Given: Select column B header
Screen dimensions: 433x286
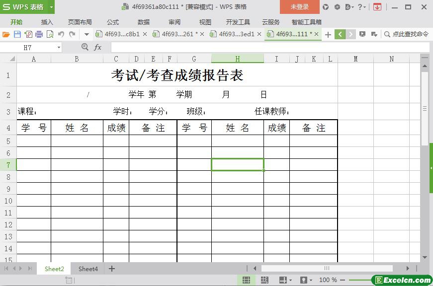Looking at the screenshot, I should [x=77, y=59].
